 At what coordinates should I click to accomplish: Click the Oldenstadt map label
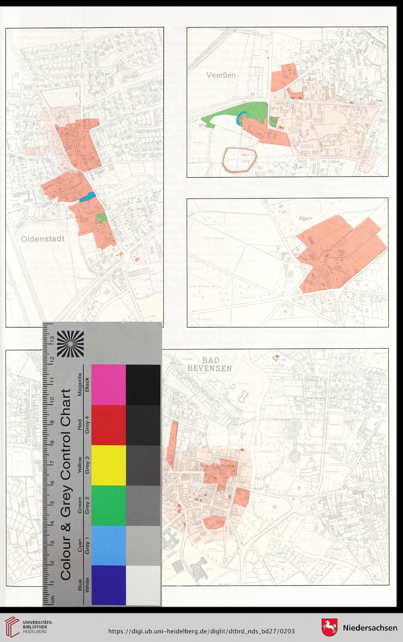[42, 238]
